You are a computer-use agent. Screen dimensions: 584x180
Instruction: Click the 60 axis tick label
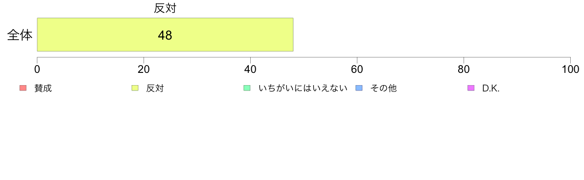(x=357, y=69)
